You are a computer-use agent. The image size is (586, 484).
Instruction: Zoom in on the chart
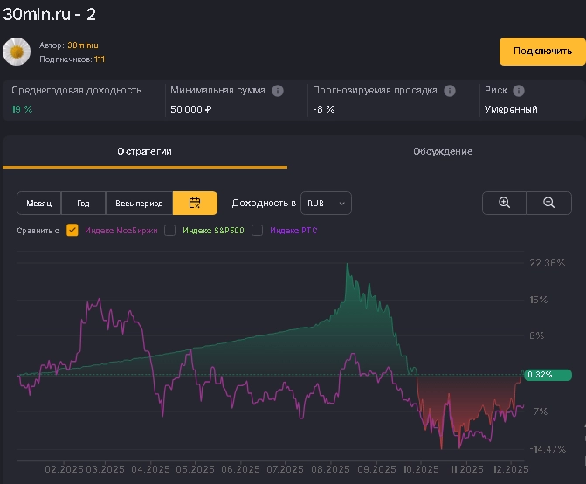click(x=504, y=203)
